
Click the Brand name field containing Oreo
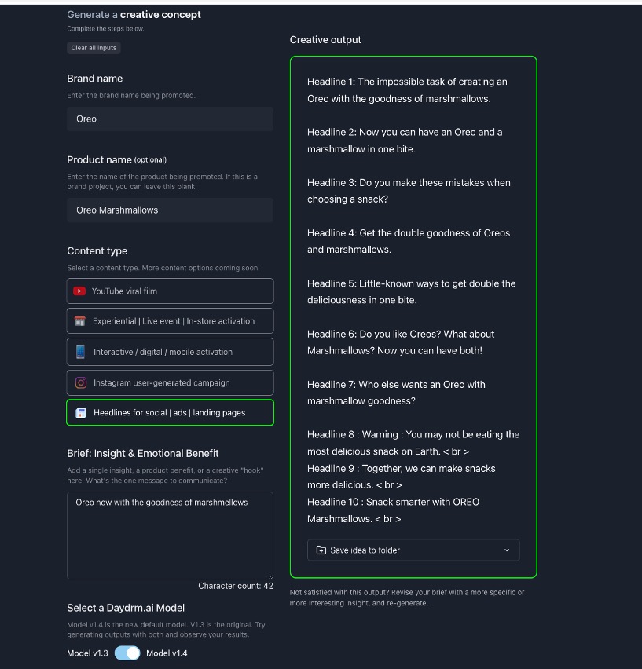point(170,119)
